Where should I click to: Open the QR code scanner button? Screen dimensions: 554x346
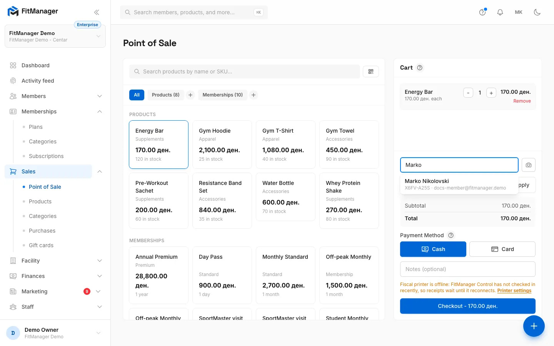coord(371,72)
